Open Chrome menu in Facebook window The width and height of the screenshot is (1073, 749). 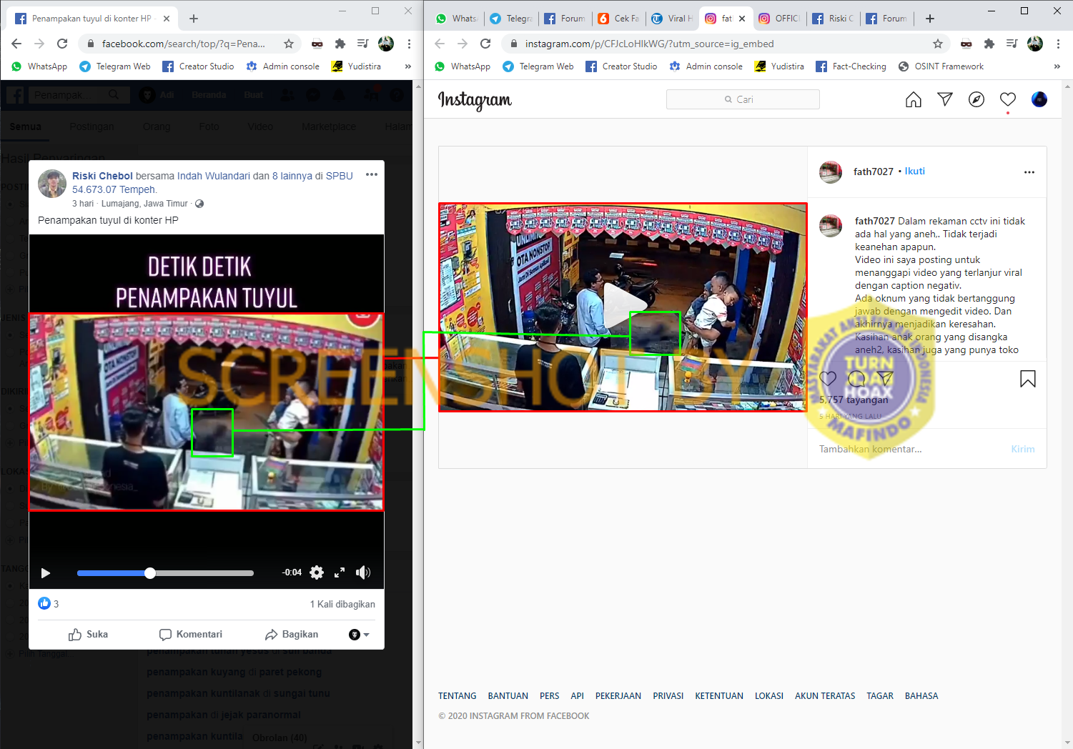[x=409, y=44]
